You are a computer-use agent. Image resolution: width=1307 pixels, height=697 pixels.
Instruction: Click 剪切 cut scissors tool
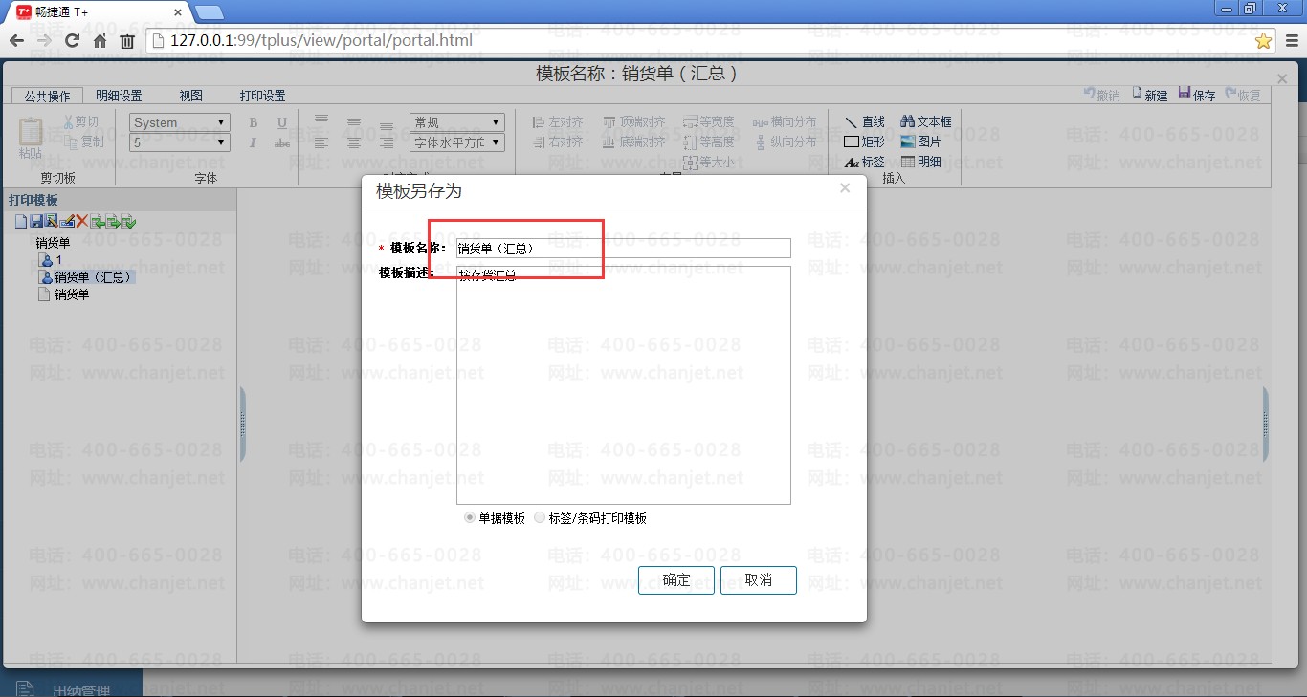pyautogui.click(x=81, y=121)
